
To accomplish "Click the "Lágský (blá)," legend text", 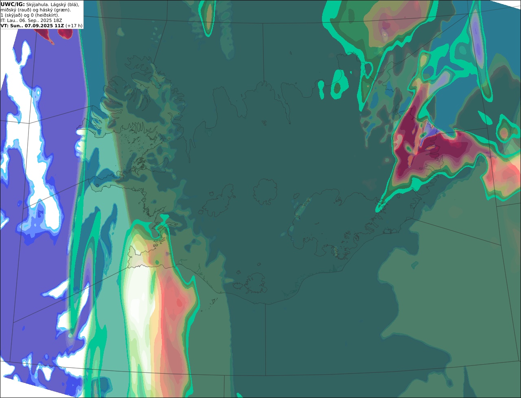I will pos(64,4).
